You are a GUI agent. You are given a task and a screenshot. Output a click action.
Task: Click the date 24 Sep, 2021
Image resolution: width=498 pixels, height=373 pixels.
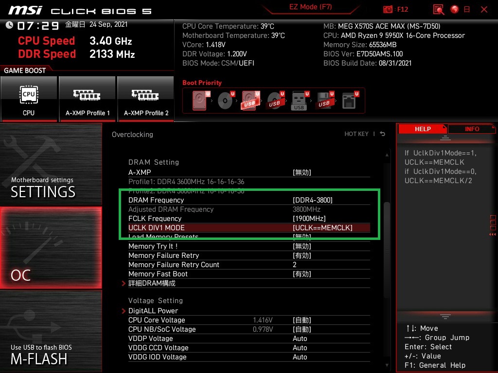108,24
